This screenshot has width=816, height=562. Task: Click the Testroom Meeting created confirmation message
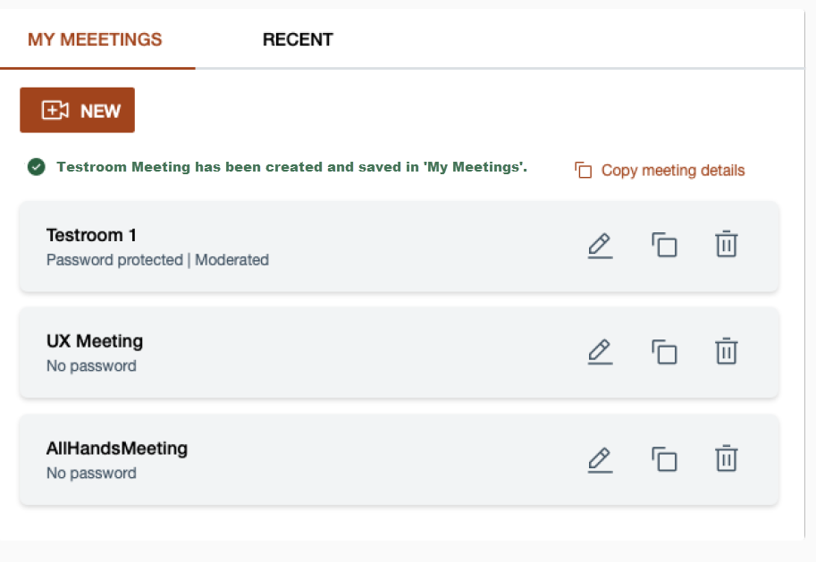pos(291,166)
